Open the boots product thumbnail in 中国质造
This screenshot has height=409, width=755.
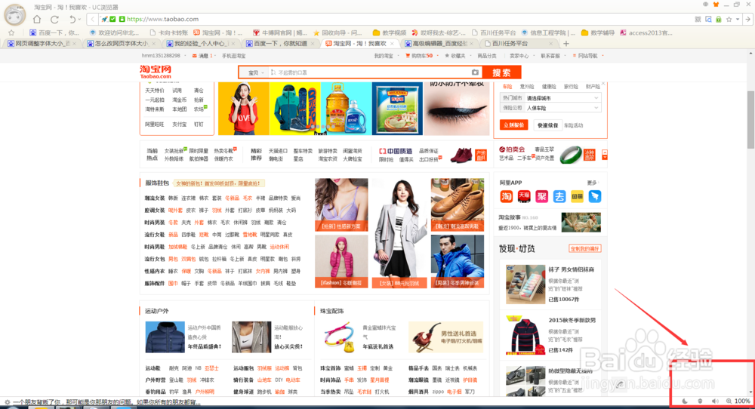(x=461, y=155)
